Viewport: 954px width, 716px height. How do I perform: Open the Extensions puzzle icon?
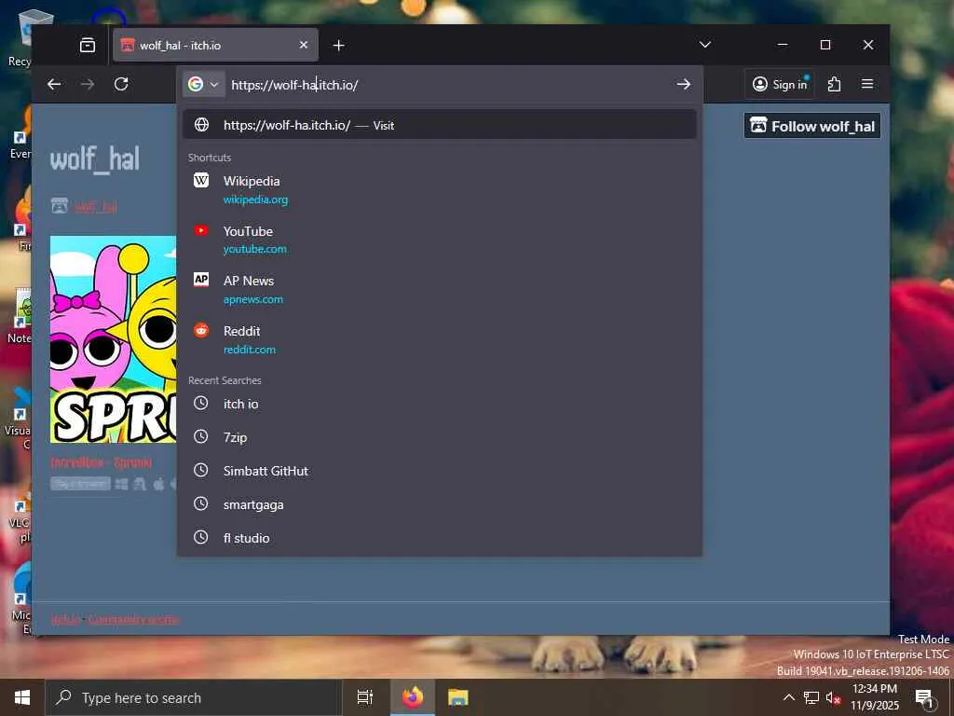tap(834, 84)
